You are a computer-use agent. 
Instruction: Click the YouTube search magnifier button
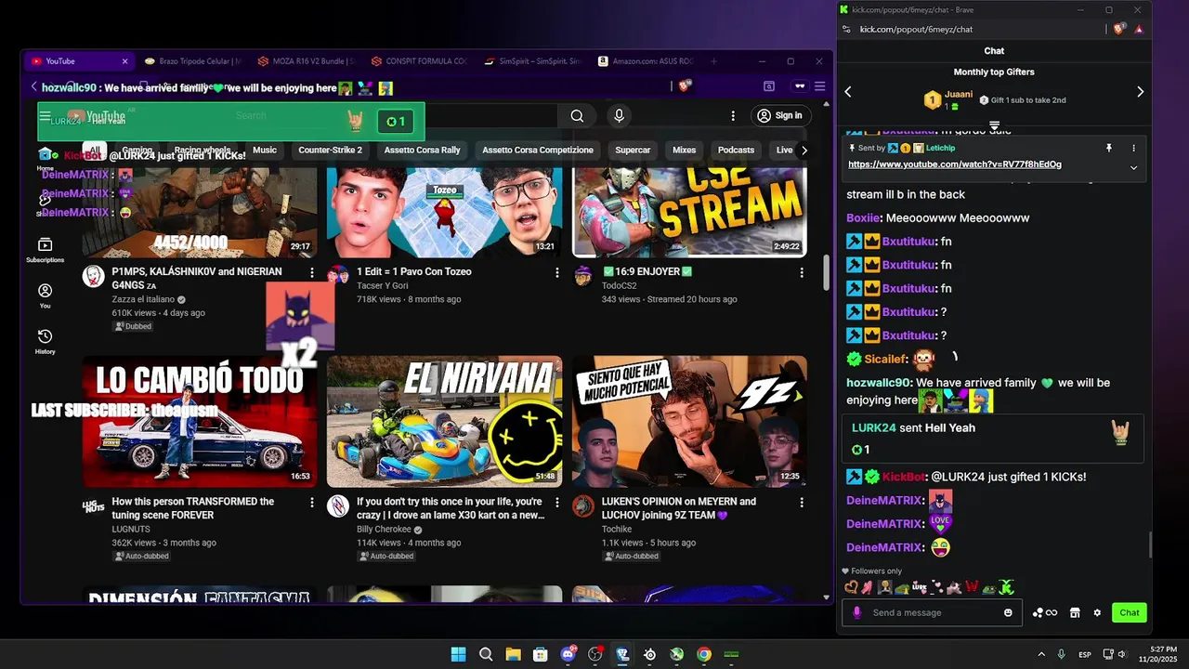coord(577,116)
